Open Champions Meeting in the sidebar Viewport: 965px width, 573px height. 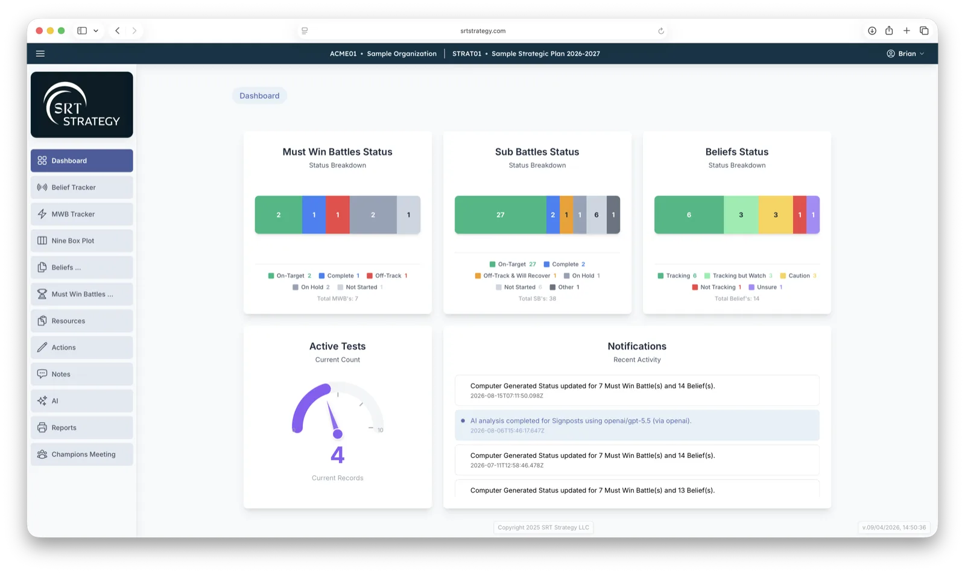tap(82, 454)
